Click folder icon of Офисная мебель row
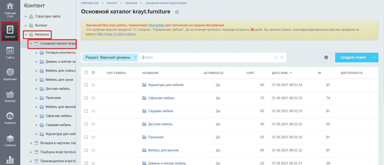The height and width of the screenshot is (165, 384). coord(144,98)
